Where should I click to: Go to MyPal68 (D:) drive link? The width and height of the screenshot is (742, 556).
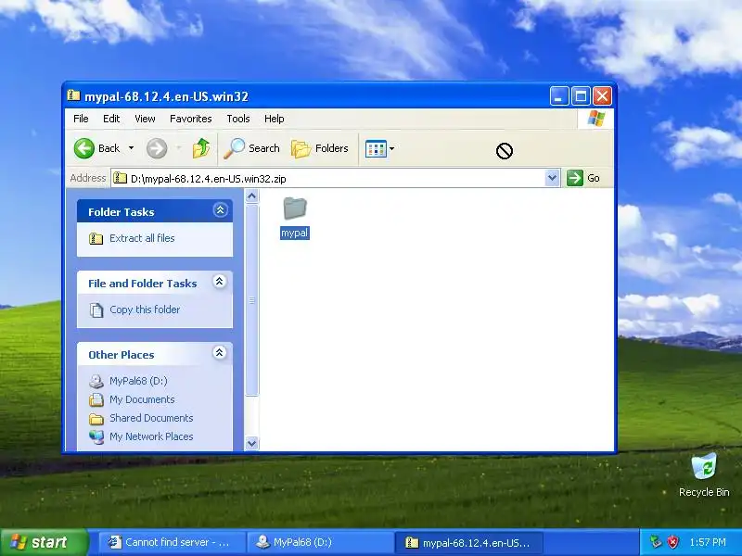pos(138,381)
